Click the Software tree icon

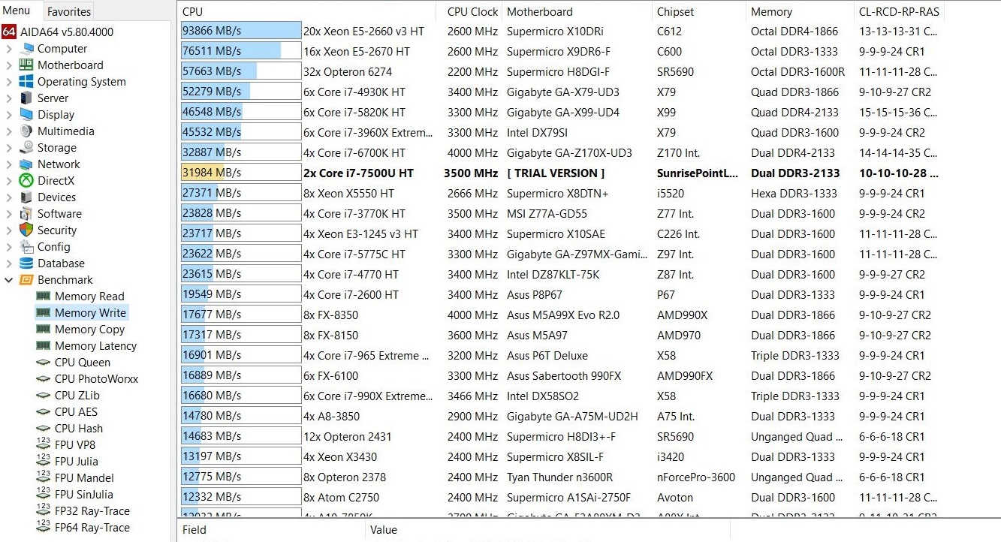[26, 214]
